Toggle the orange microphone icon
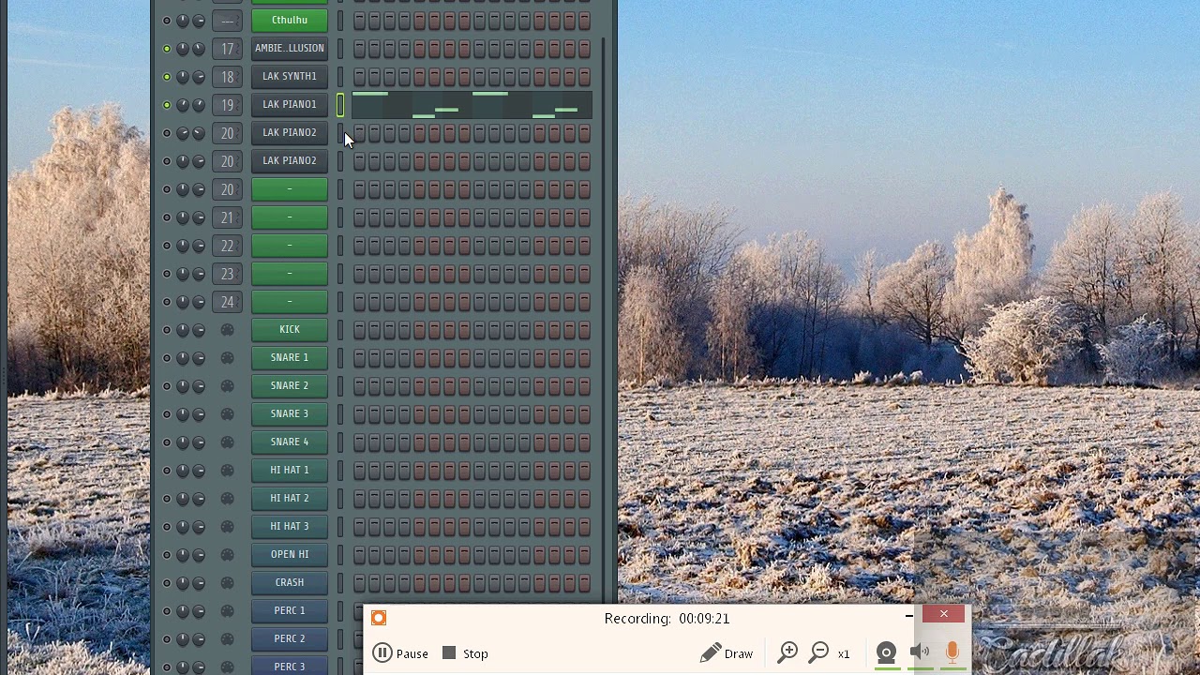Image resolution: width=1200 pixels, height=675 pixels. pos(952,652)
